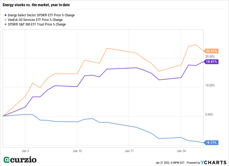
Task: Click the Jan 17 date axis label
Action: tap(129, 151)
